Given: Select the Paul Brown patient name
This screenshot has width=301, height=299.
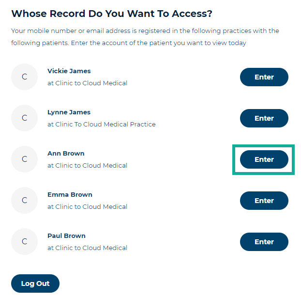Looking at the screenshot, I should [x=66, y=236].
